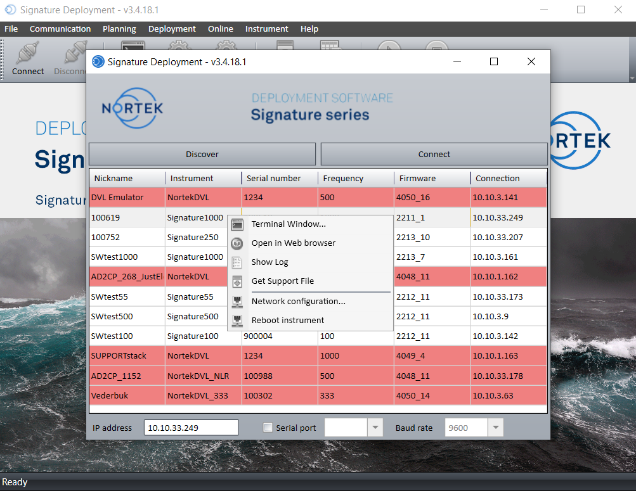Sort by the Nickname column header

(127, 178)
